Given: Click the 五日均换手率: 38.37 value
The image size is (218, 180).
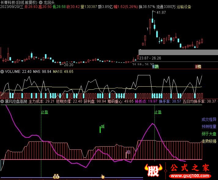Looking at the screenshot, I should [x=199, y=101].
